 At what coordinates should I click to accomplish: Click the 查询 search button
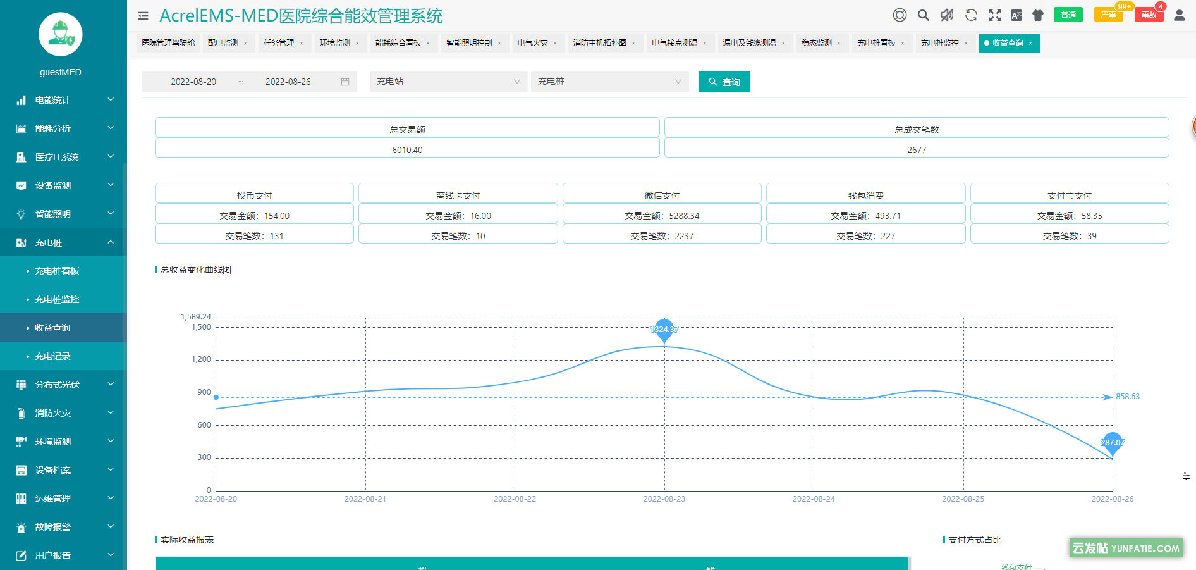tap(724, 82)
